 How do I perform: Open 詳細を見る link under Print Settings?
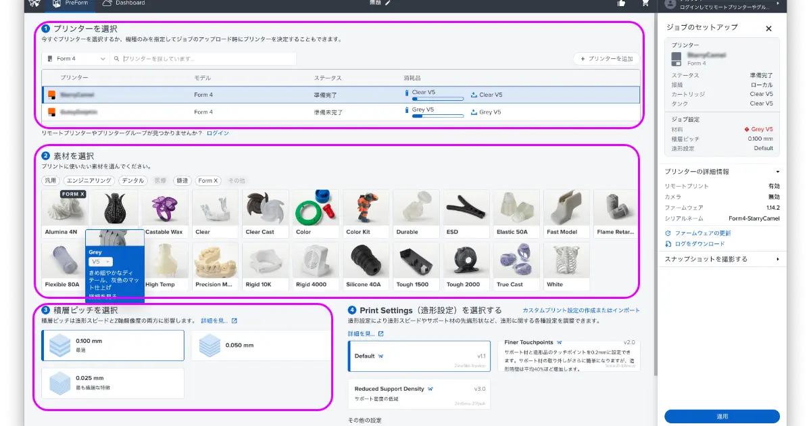(366, 334)
